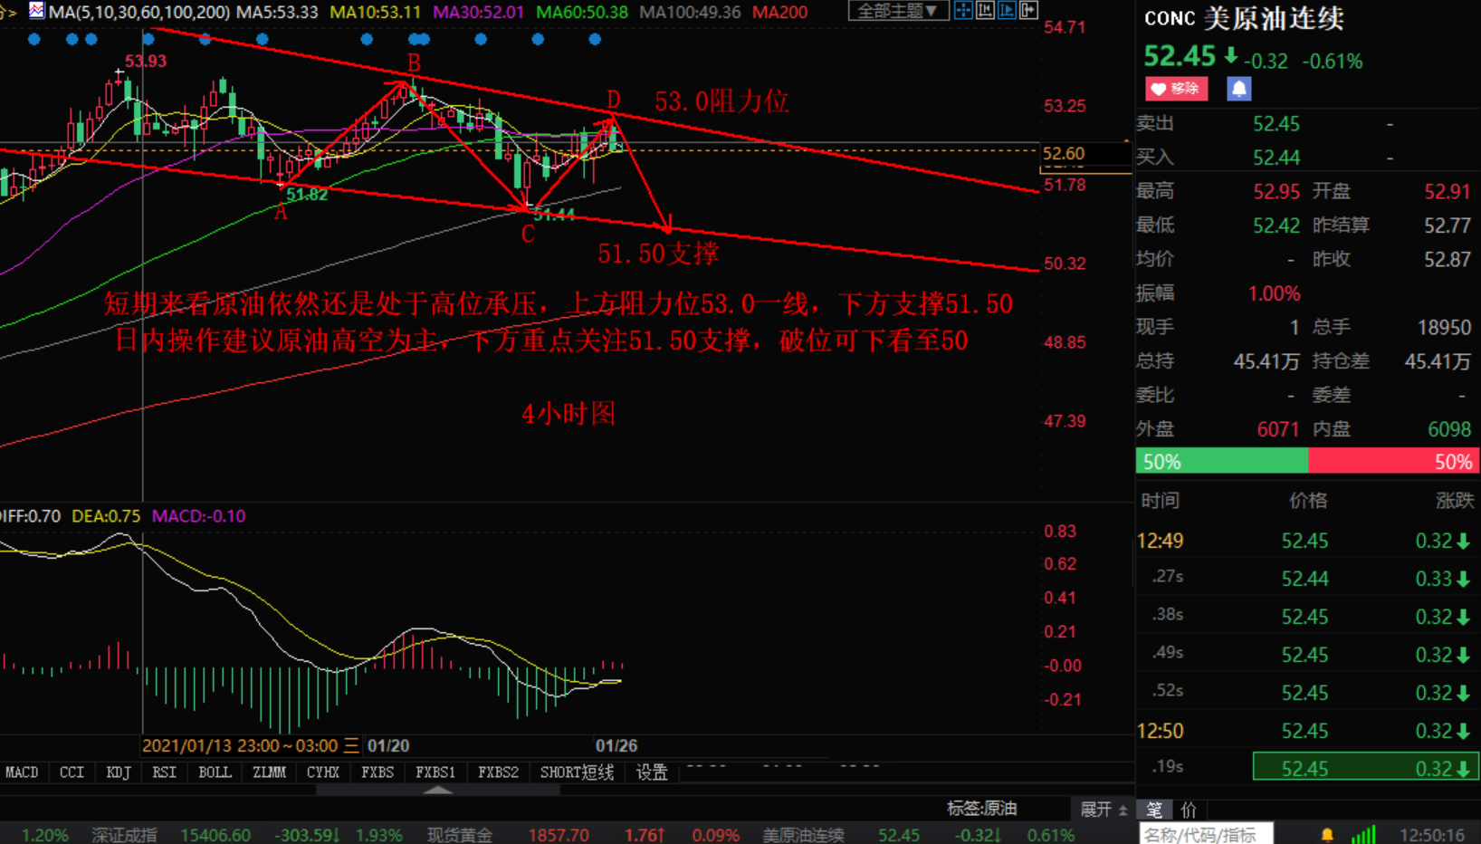
Task: Switch to the CYHX indicator tab
Action: pos(323,772)
